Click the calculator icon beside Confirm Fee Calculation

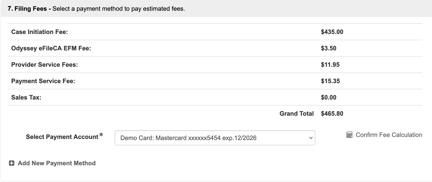(349, 134)
